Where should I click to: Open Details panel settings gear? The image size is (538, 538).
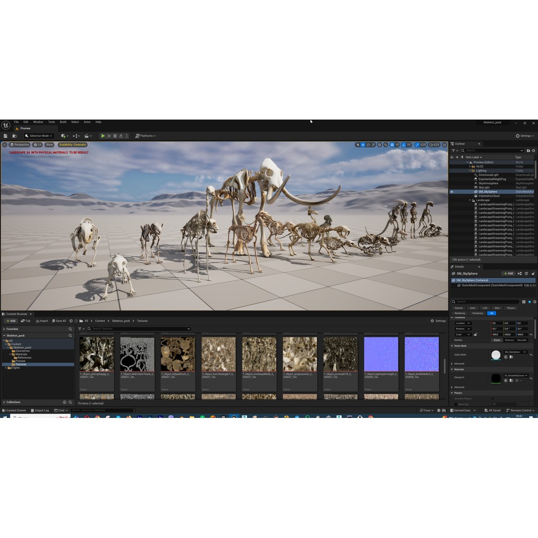535,302
